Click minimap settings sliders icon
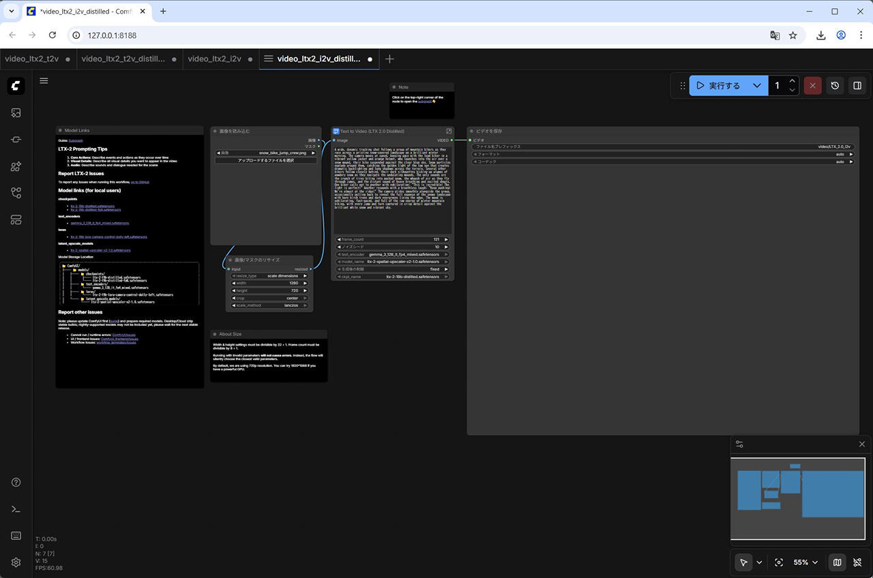Screen dimensions: 873x578 (x=739, y=444)
